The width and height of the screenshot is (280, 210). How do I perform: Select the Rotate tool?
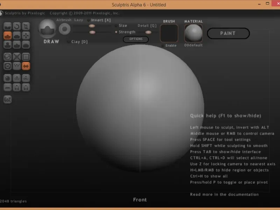pos(17,27)
